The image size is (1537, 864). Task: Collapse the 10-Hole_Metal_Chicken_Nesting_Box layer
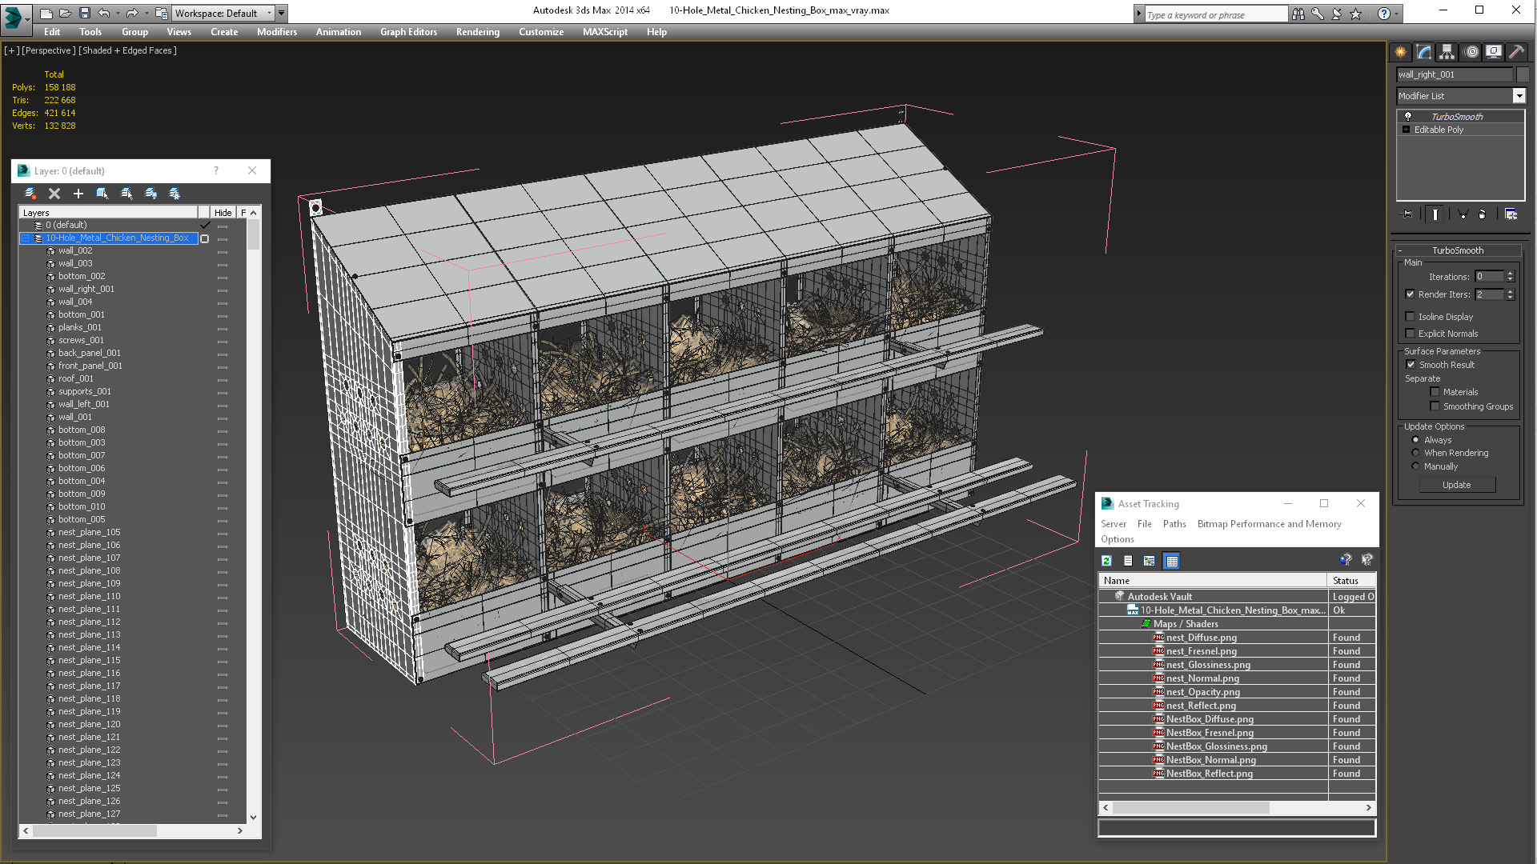point(25,238)
